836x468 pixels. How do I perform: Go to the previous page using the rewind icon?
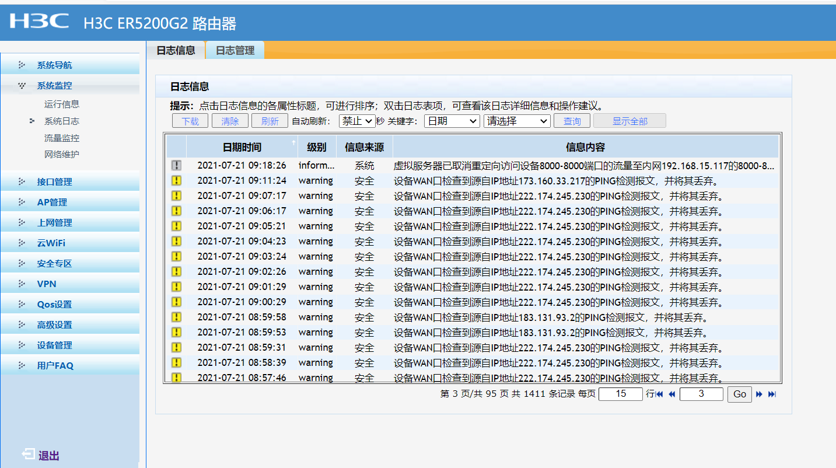pos(672,394)
